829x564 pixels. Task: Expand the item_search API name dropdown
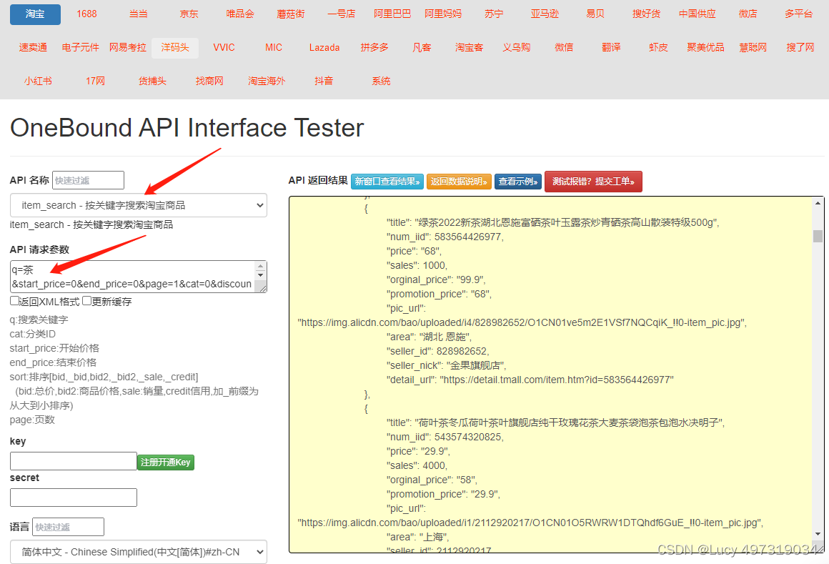(x=139, y=205)
